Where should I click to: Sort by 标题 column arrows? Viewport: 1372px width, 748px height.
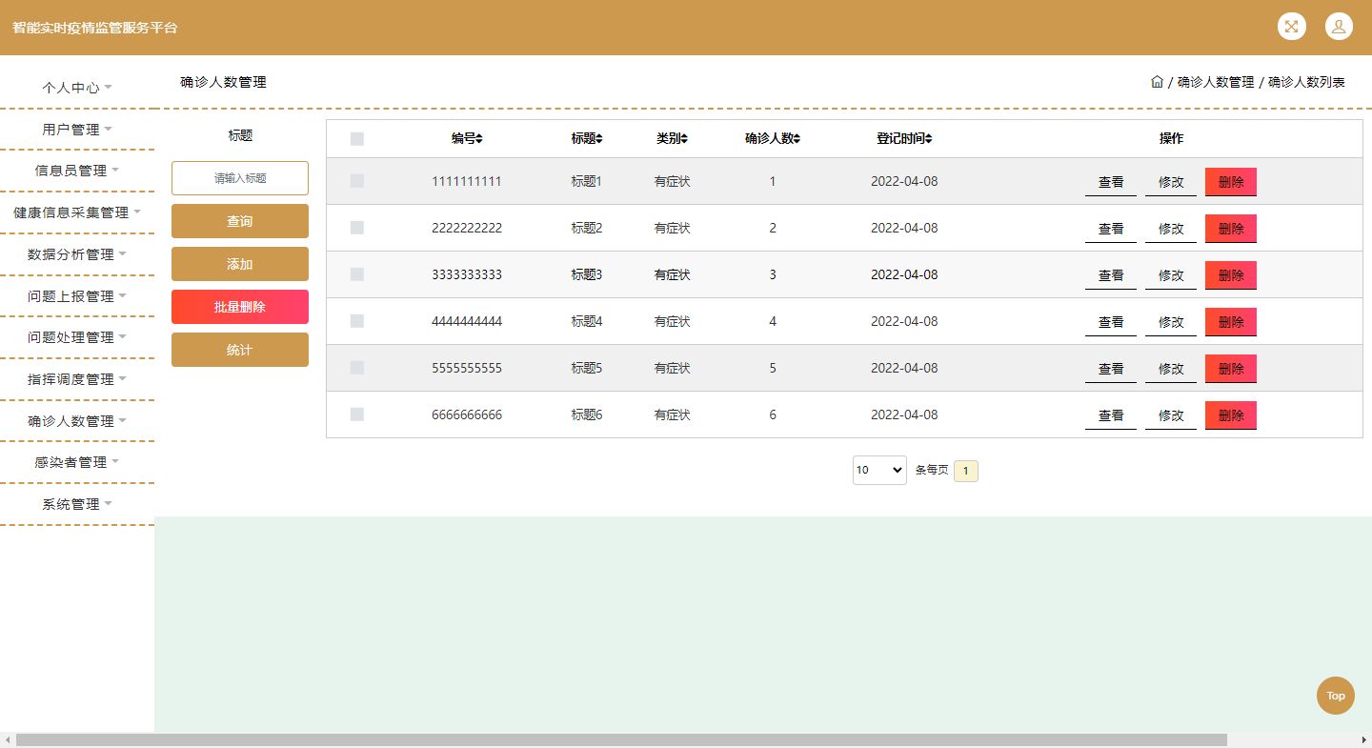(599, 139)
